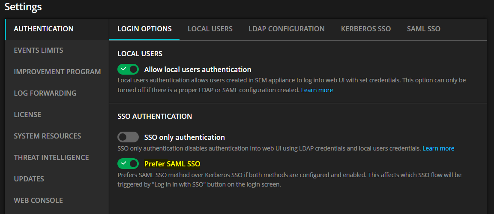Viewport: 494px width, 214px height.
Task: Open the Kerberos SSO tab
Action: click(366, 29)
